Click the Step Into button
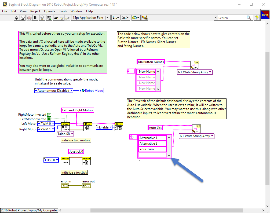Viewport: 270px width, 213px height. 56,18
